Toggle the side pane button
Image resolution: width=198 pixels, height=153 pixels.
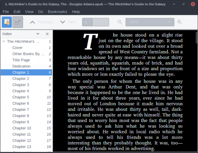[x=7, y=22]
